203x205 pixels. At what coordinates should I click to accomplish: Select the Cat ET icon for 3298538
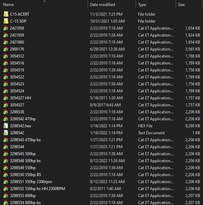(x=6, y=112)
